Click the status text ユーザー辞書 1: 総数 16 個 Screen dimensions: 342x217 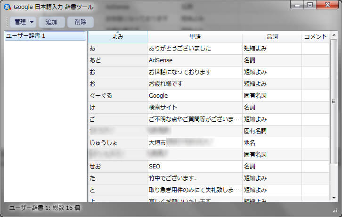click(44, 208)
